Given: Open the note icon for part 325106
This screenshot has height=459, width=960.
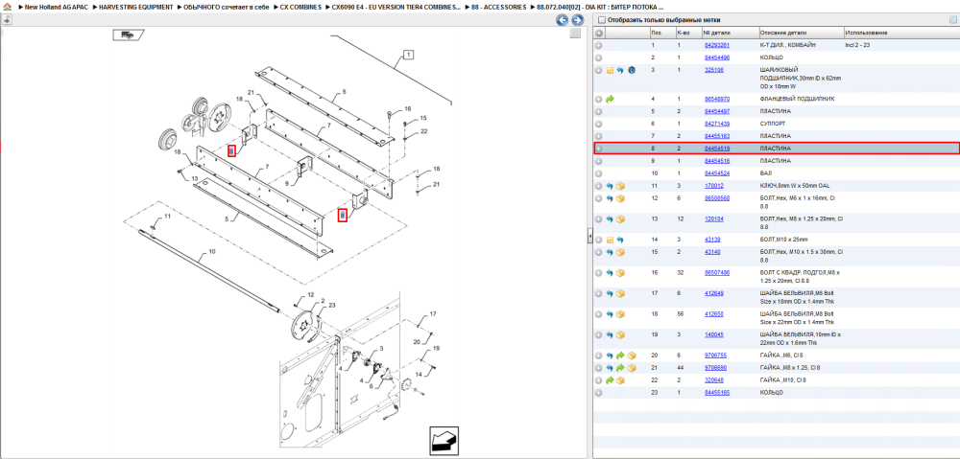Looking at the screenshot, I should [610, 70].
